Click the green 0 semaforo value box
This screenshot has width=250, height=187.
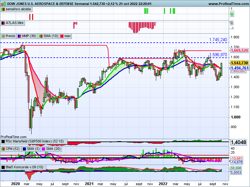232,14
